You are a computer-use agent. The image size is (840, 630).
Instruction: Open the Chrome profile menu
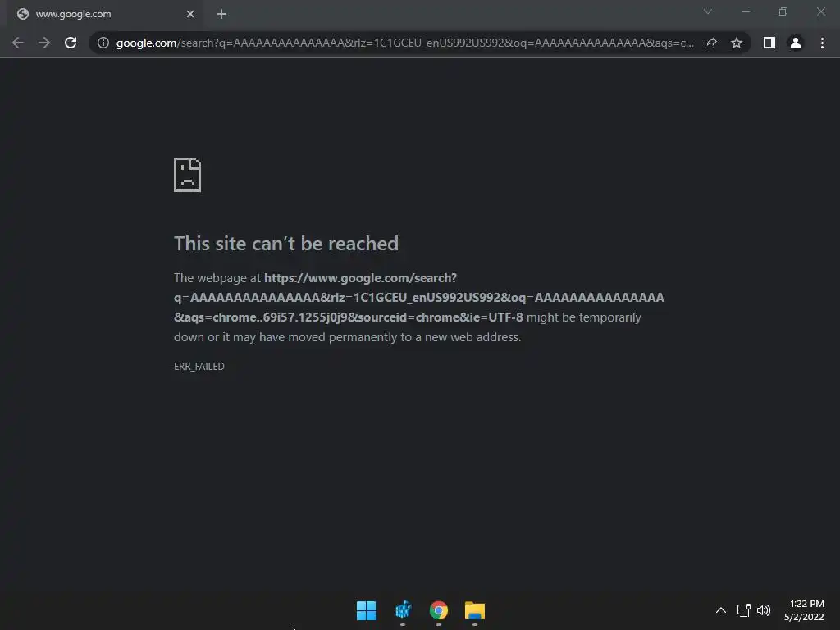pos(796,43)
